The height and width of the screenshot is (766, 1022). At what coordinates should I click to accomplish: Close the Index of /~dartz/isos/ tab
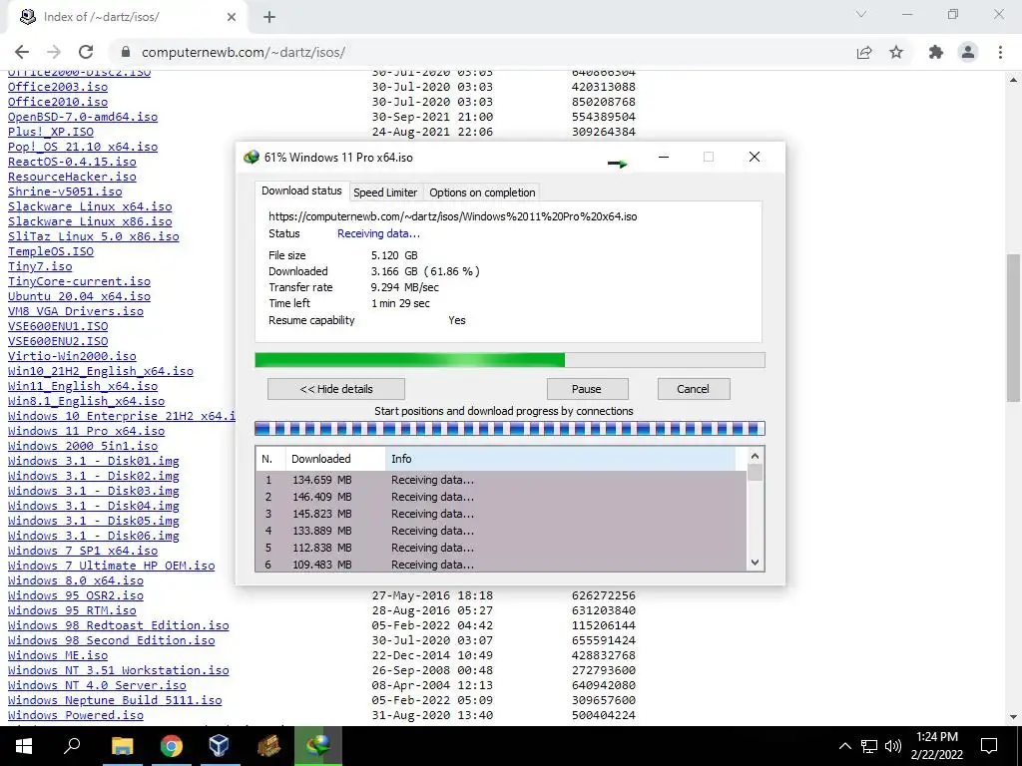click(232, 17)
